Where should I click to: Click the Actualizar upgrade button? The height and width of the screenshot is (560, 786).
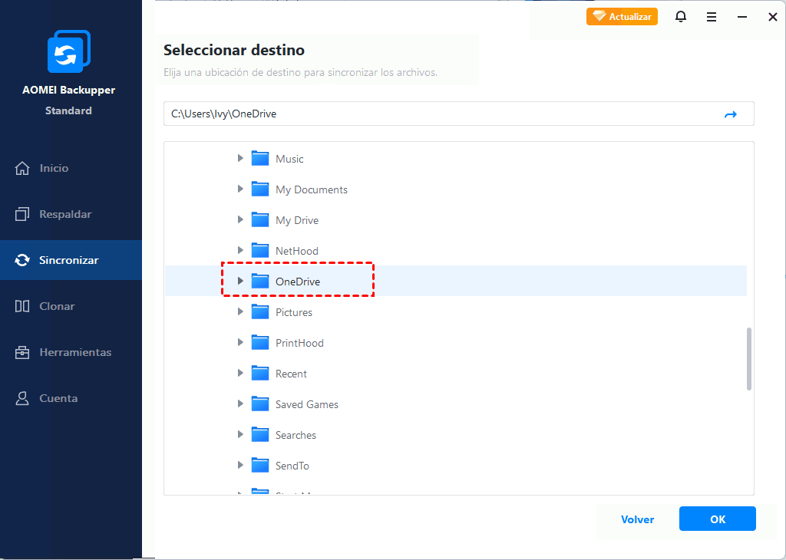pyautogui.click(x=622, y=17)
